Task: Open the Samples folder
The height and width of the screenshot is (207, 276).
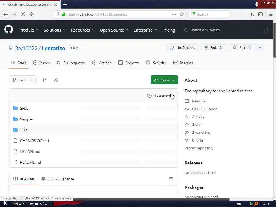Action: coord(27,119)
